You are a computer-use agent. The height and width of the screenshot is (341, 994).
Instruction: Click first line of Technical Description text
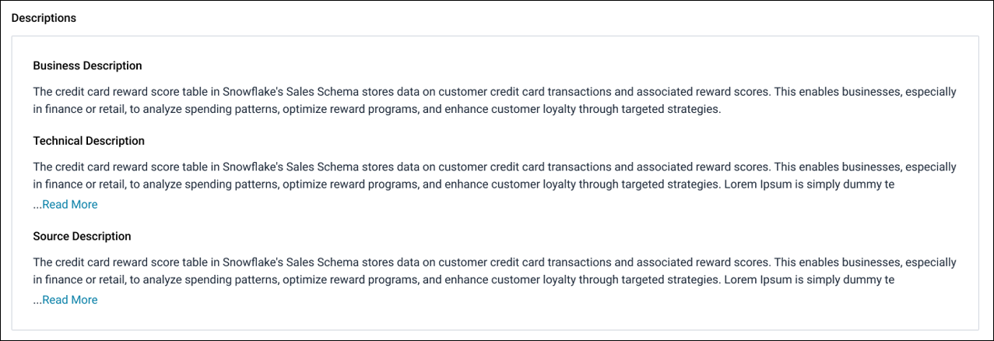pyautogui.click(x=494, y=167)
